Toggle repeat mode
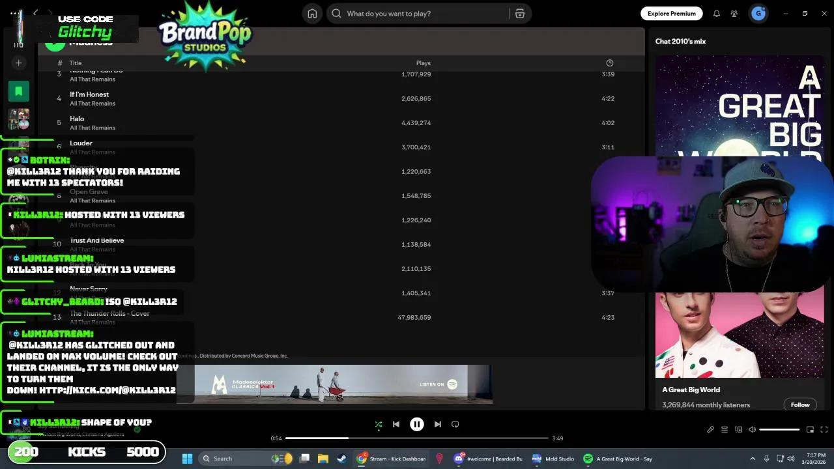 pyautogui.click(x=455, y=424)
